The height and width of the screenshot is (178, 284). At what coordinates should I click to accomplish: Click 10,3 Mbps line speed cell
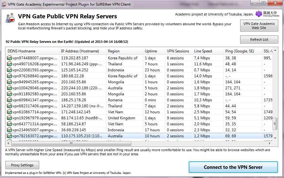coord(203,100)
